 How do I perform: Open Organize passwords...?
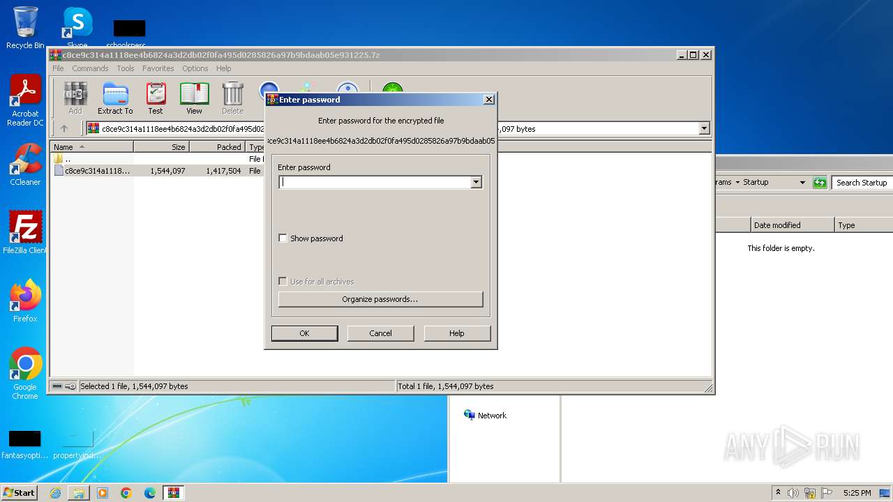tap(380, 299)
